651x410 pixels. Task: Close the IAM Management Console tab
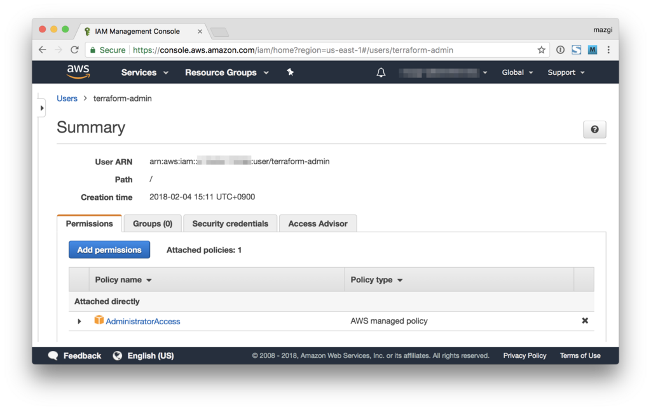[x=200, y=32]
